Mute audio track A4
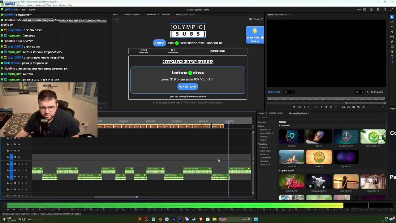This screenshot has height=223, width=396. 19,183
